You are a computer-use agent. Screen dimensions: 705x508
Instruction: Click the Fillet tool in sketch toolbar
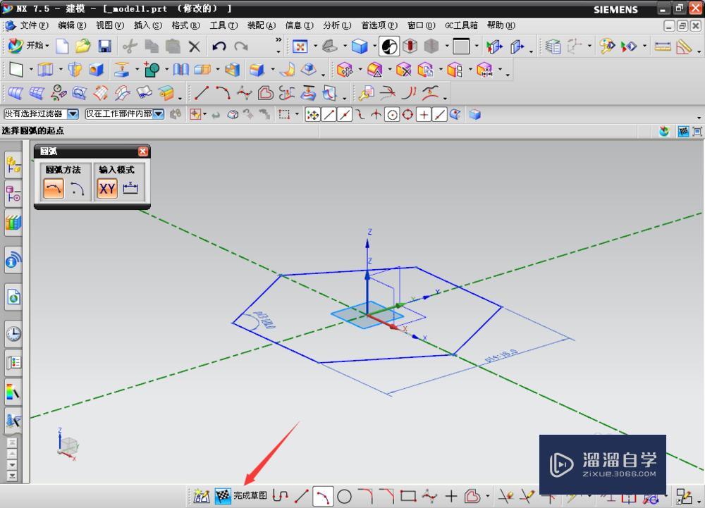click(365, 496)
